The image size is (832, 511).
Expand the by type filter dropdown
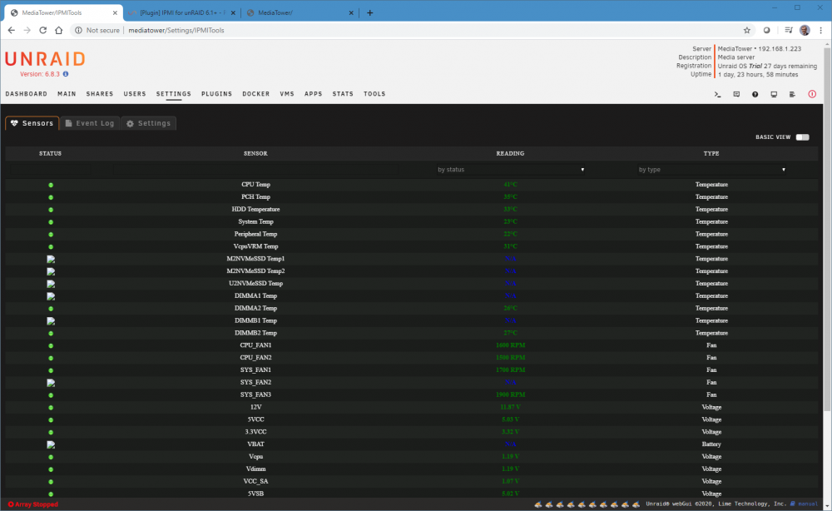pos(711,170)
